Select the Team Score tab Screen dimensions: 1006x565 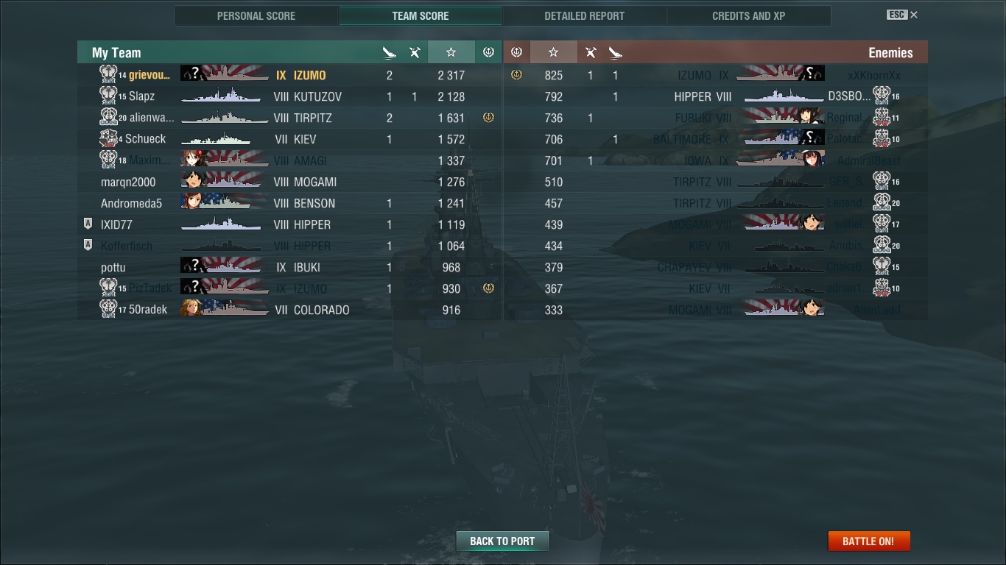[421, 15]
